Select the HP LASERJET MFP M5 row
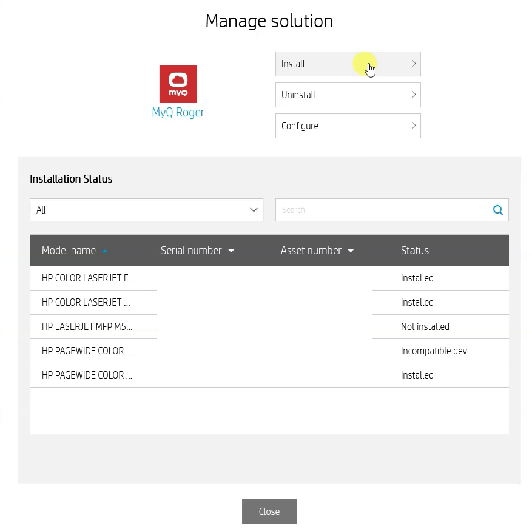Screen dimensions: 532x532 tap(87, 326)
